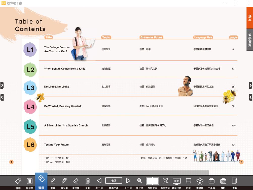
Task: Open the 工具箱 toolbox
Action: (x=211, y=181)
